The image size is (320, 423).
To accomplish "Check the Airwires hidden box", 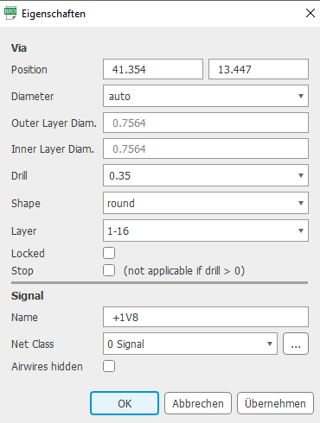I will (109, 366).
